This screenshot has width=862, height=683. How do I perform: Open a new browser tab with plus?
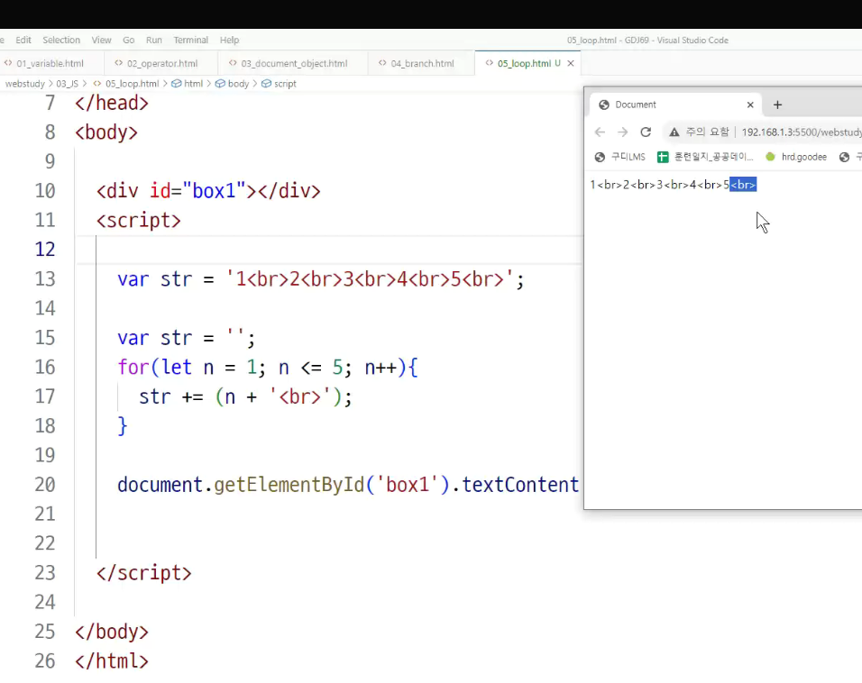click(777, 105)
